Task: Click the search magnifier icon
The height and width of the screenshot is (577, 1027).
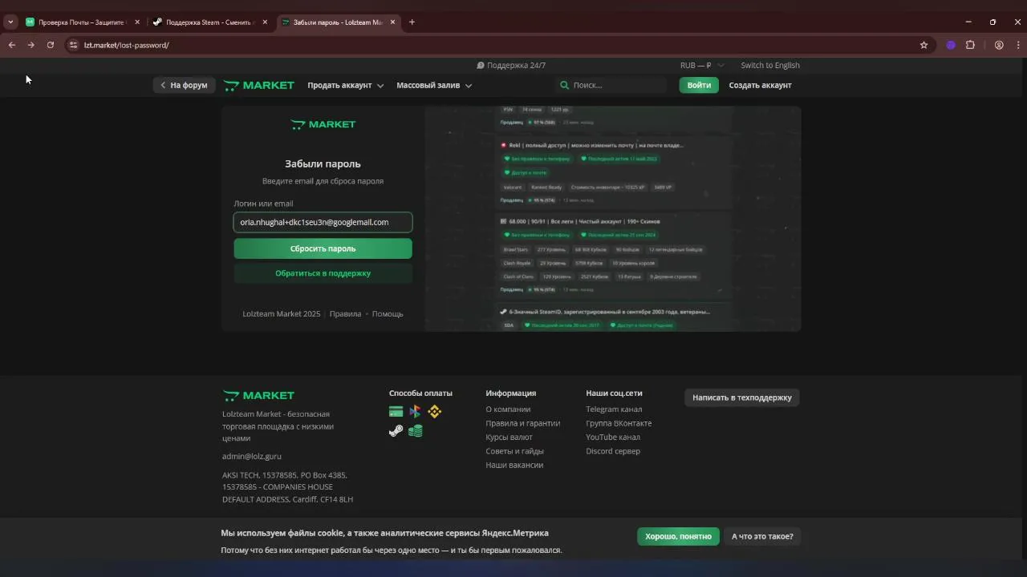Action: point(564,85)
